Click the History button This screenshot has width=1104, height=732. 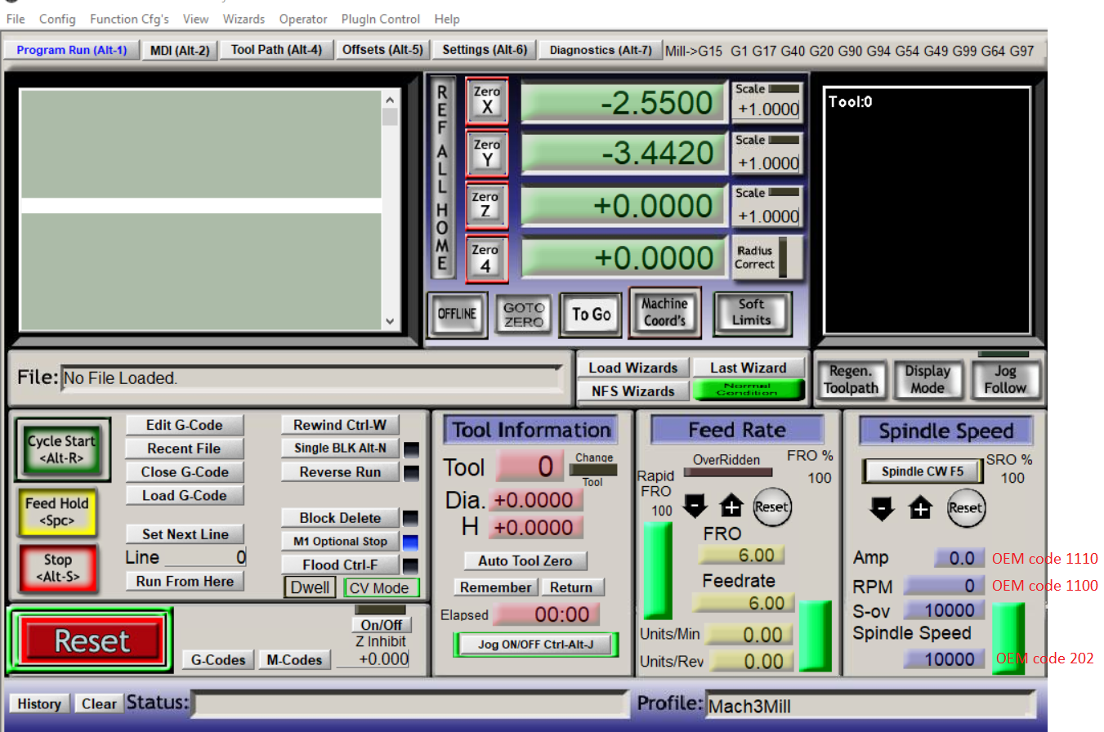[x=39, y=703]
